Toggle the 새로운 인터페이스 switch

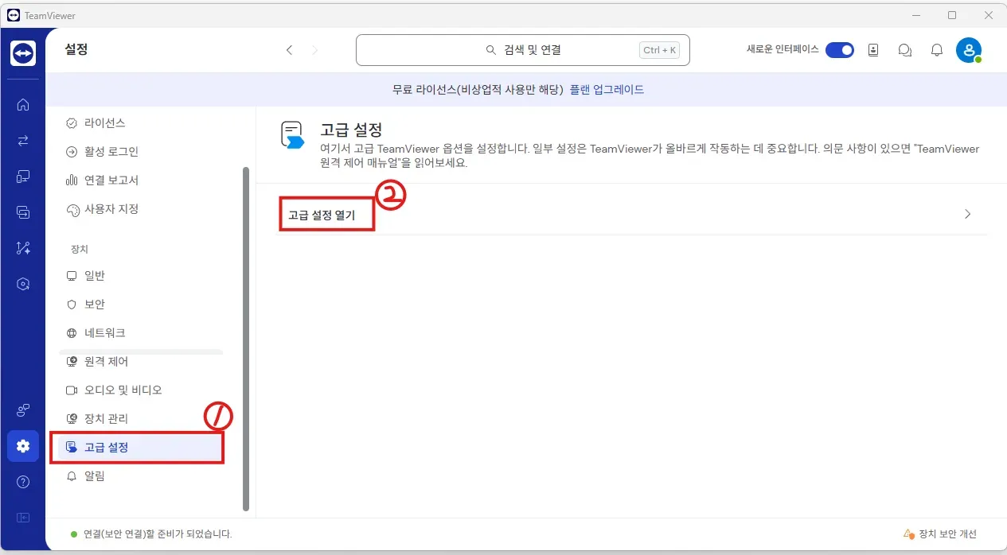(840, 50)
